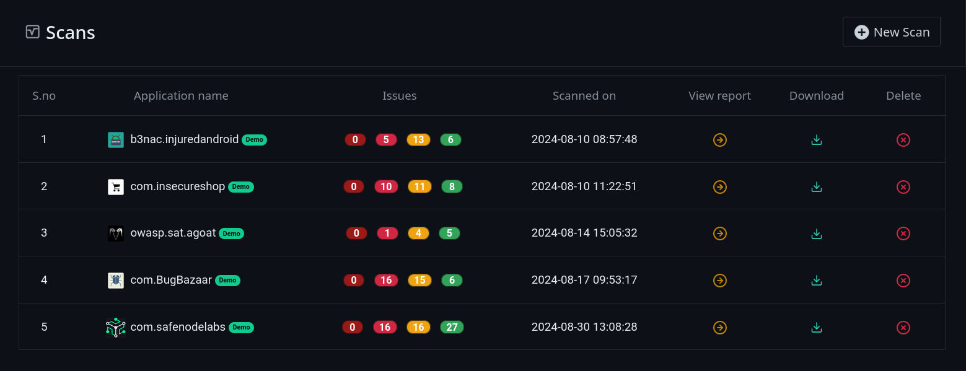Click the View report column header

click(719, 95)
